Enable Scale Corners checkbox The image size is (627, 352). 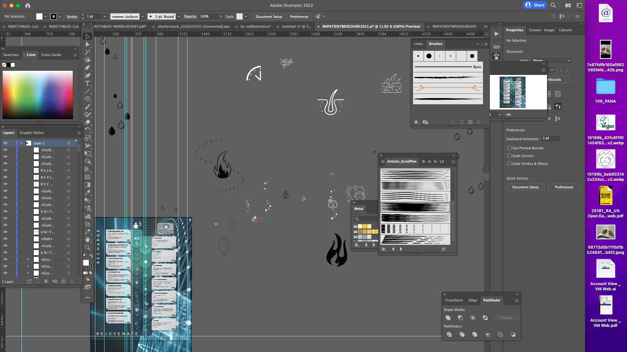pos(509,156)
